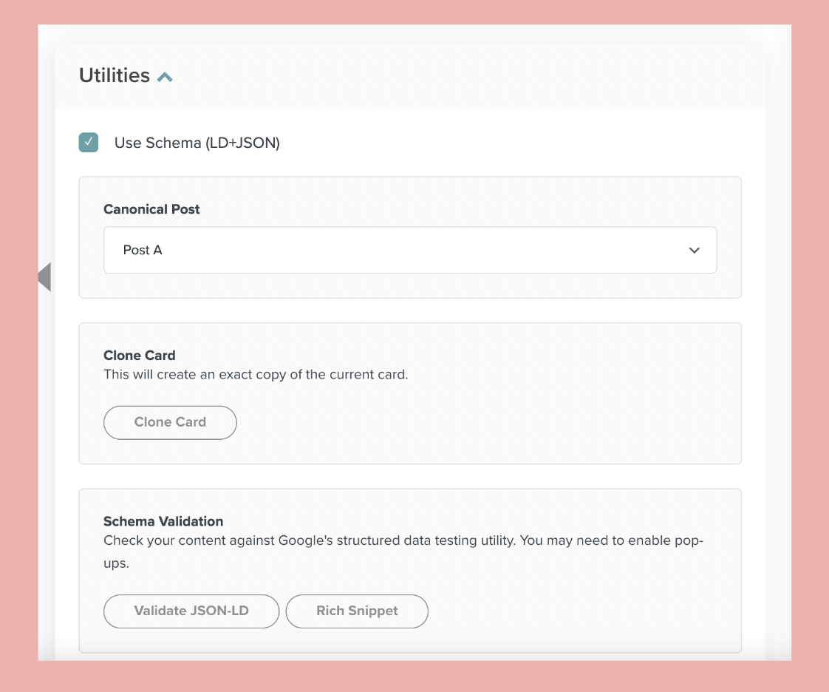Click the bold 'Clone Card' section heading
This screenshot has width=829, height=692.
click(x=140, y=355)
